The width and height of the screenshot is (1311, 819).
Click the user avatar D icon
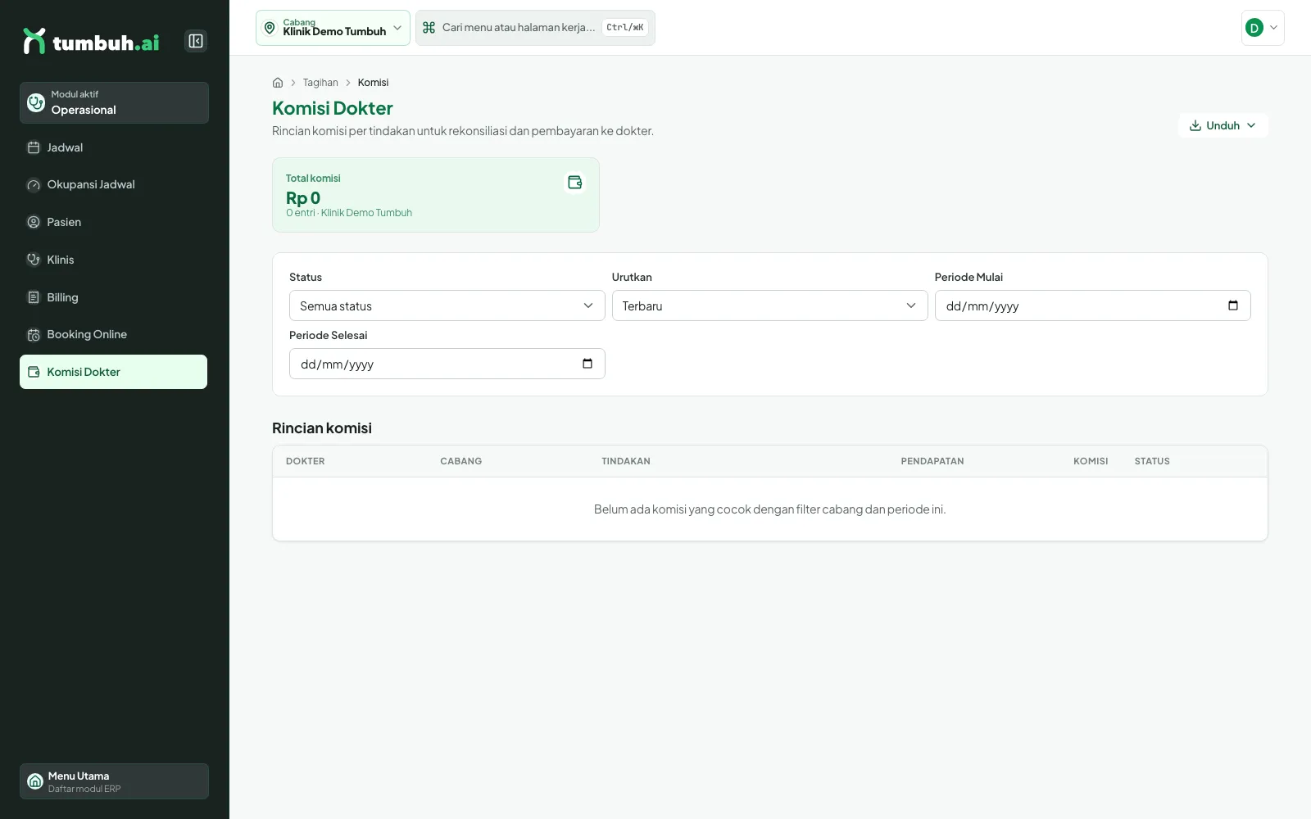1254,28
